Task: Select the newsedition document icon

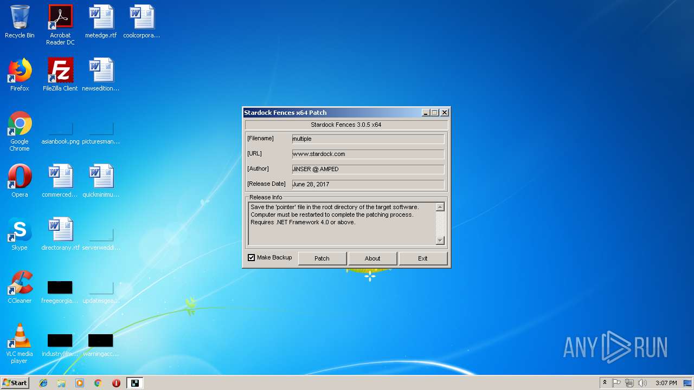Action: (101, 75)
